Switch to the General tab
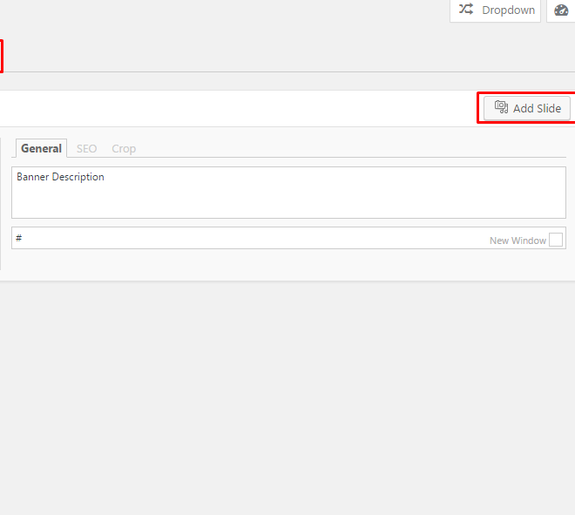 pos(41,148)
